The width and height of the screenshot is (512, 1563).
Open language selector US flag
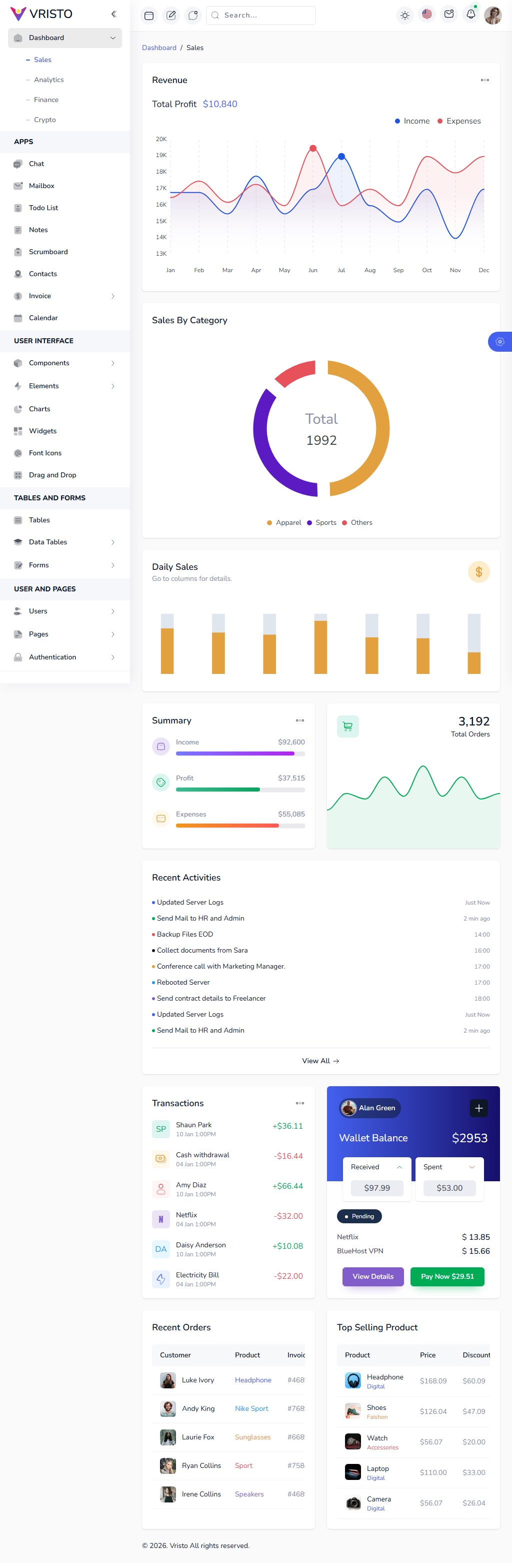coord(427,14)
